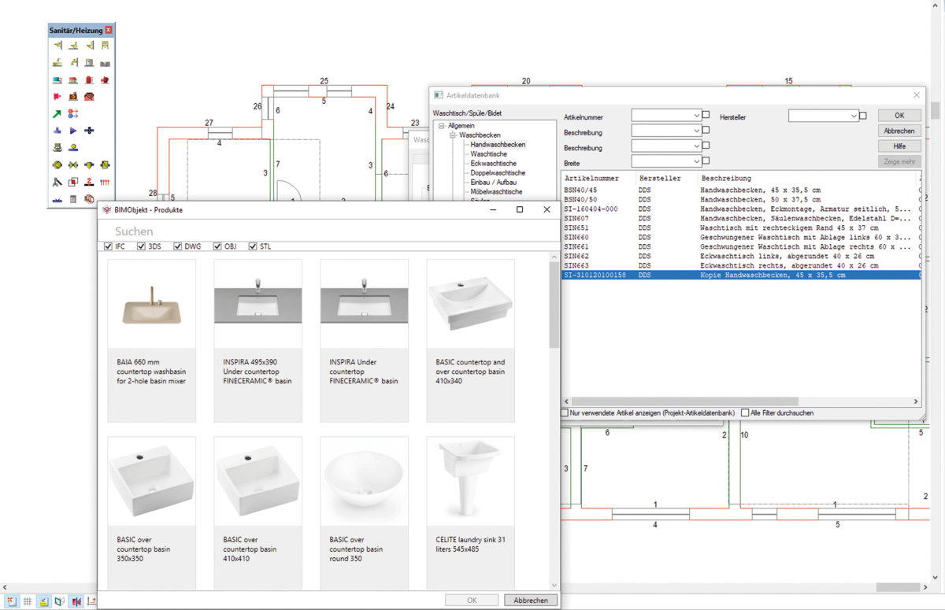Select the red boiler tank icon
This screenshot has width=945, height=610.
pyautogui.click(x=89, y=79)
